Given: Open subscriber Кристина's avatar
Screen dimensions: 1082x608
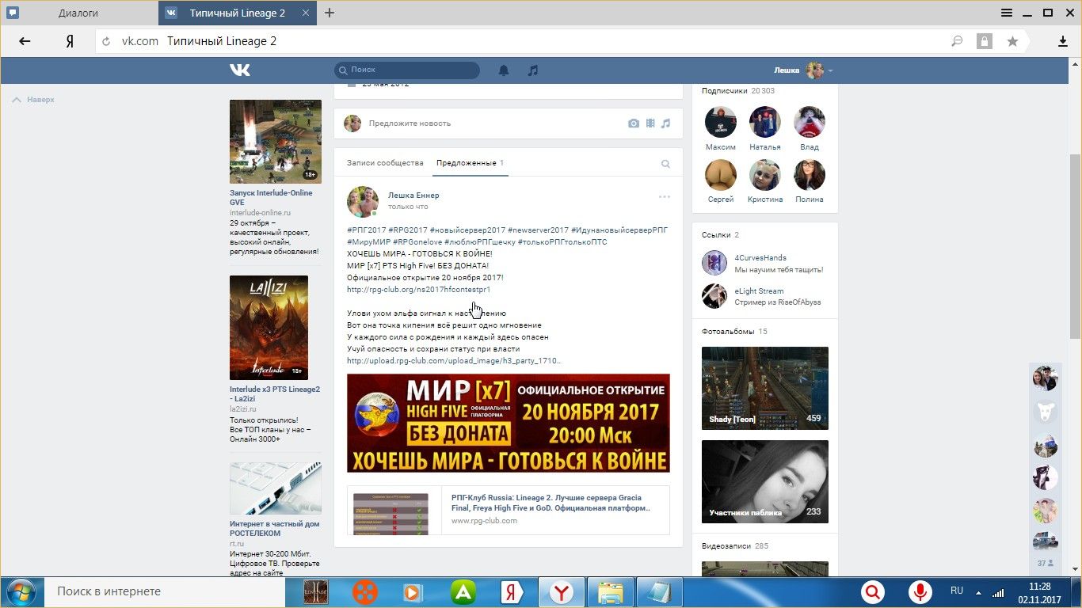Looking at the screenshot, I should tap(765, 175).
